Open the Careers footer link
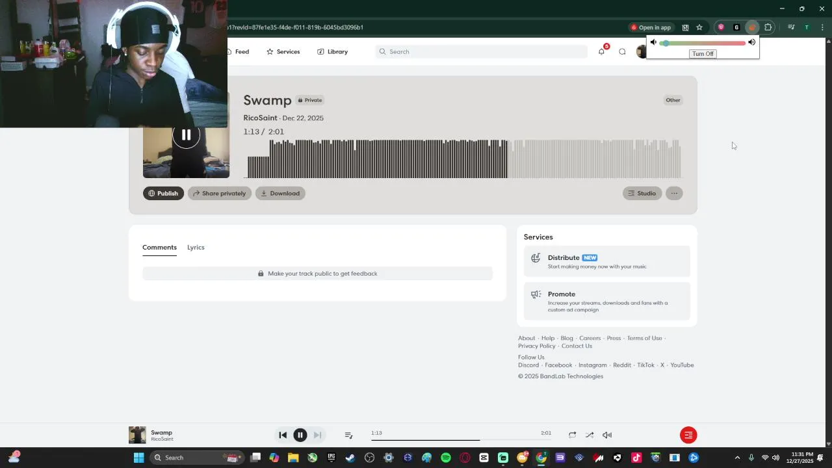 point(590,338)
